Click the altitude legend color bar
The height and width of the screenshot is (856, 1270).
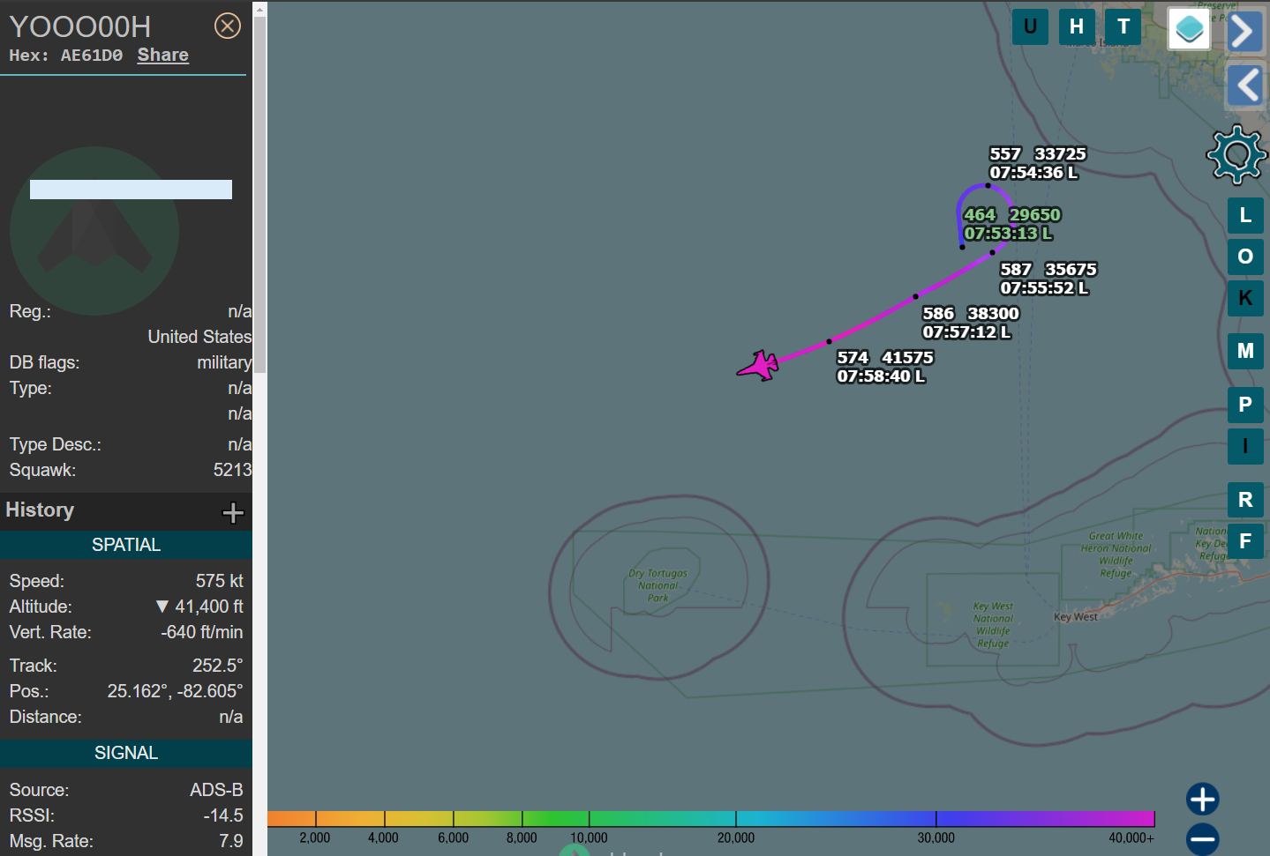710,819
